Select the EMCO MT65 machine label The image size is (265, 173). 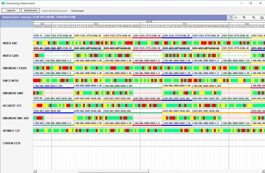pos(11,81)
